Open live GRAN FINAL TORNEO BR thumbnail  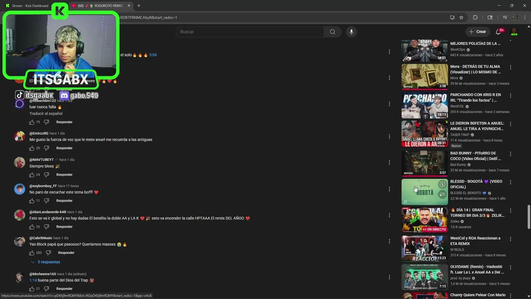coord(425,220)
